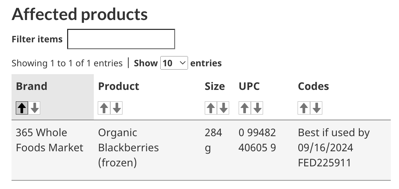The height and width of the screenshot is (189, 399).
Task: Sort Product column ascending
Action: (104, 108)
